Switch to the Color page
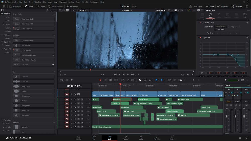This screenshot has height=141, width=251. [x=141, y=138]
